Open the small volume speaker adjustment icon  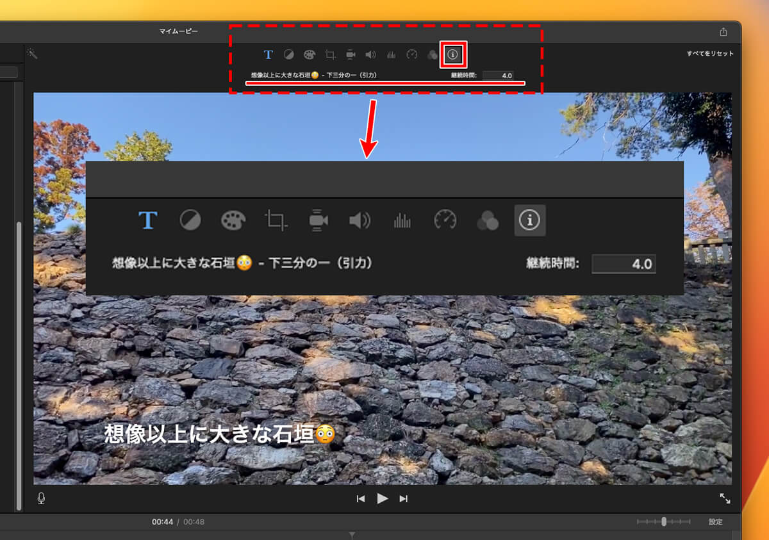click(370, 54)
